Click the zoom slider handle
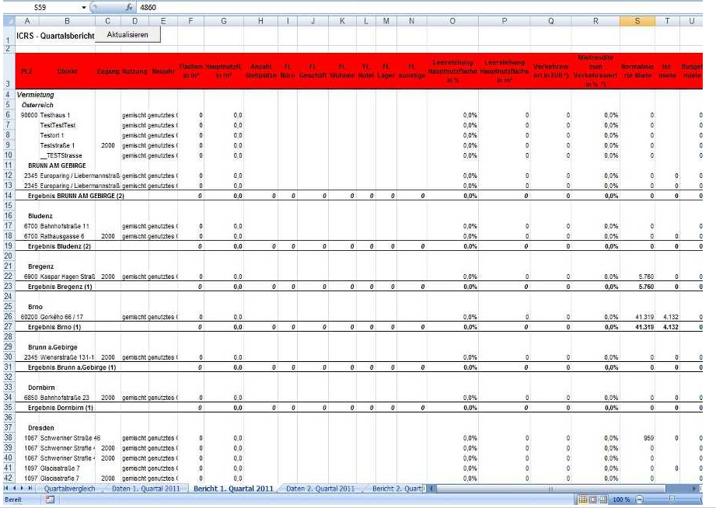This screenshot has width=716, height=508. point(672,499)
